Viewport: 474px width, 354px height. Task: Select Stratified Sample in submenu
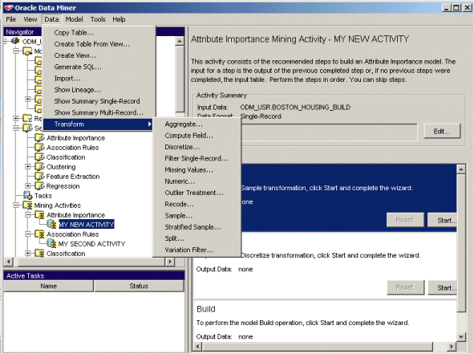point(197,227)
